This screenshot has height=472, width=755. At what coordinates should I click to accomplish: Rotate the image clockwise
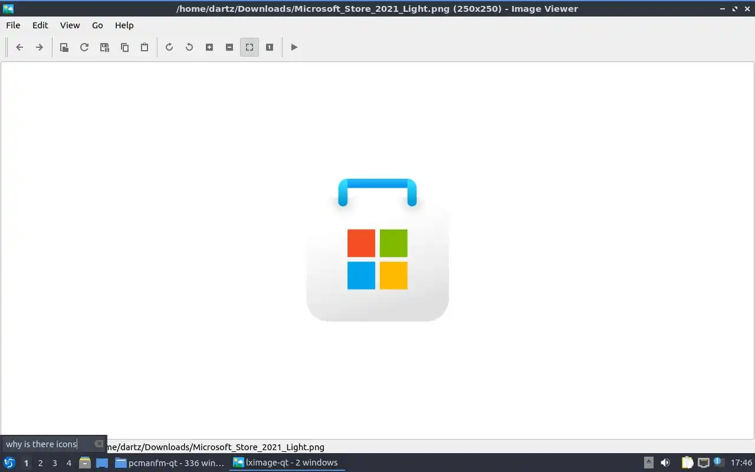[169, 47]
